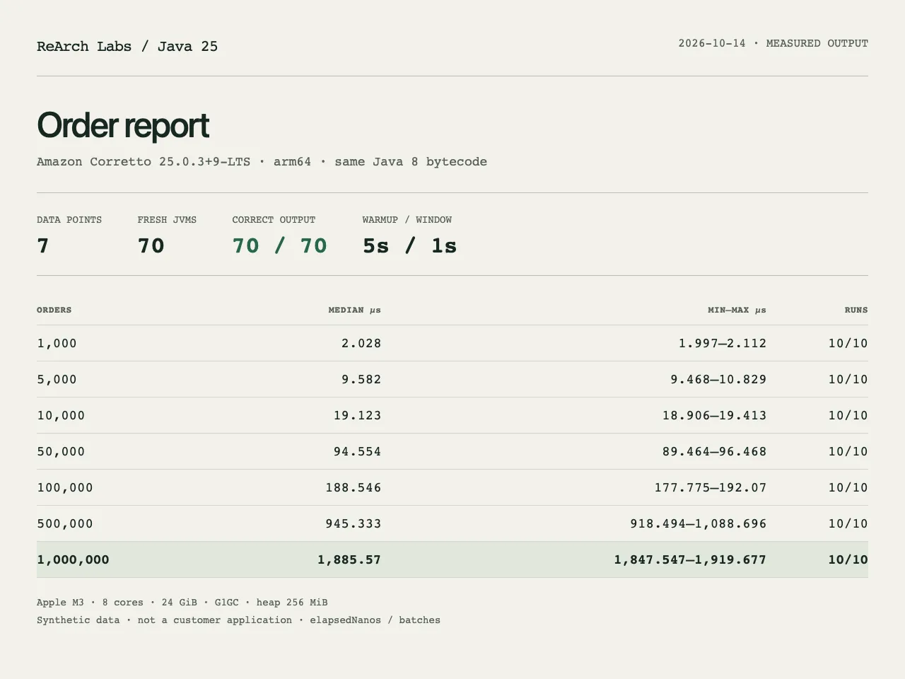Click the RUNS column header

coord(856,310)
